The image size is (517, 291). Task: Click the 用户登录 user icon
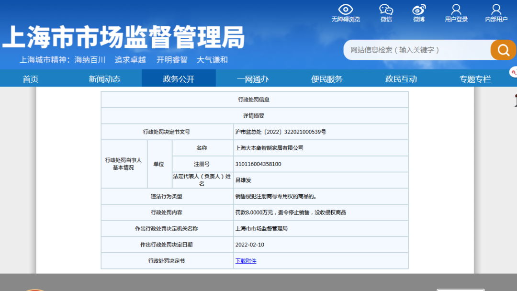456,9
